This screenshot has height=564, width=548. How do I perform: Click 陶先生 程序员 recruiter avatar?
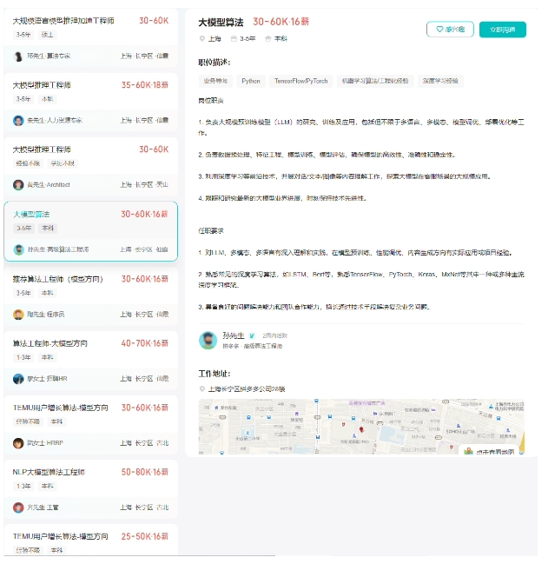18,314
